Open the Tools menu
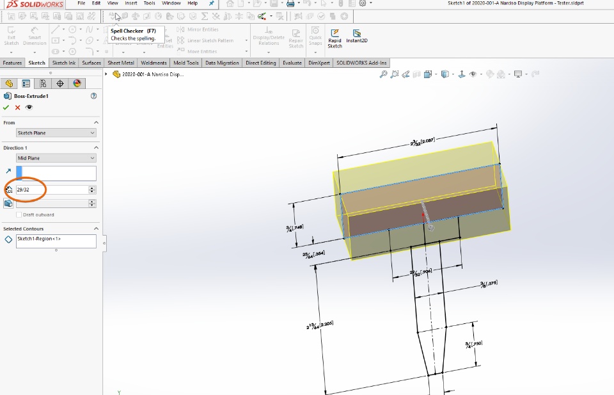Viewport: 614px width, 395px height. (149, 3)
